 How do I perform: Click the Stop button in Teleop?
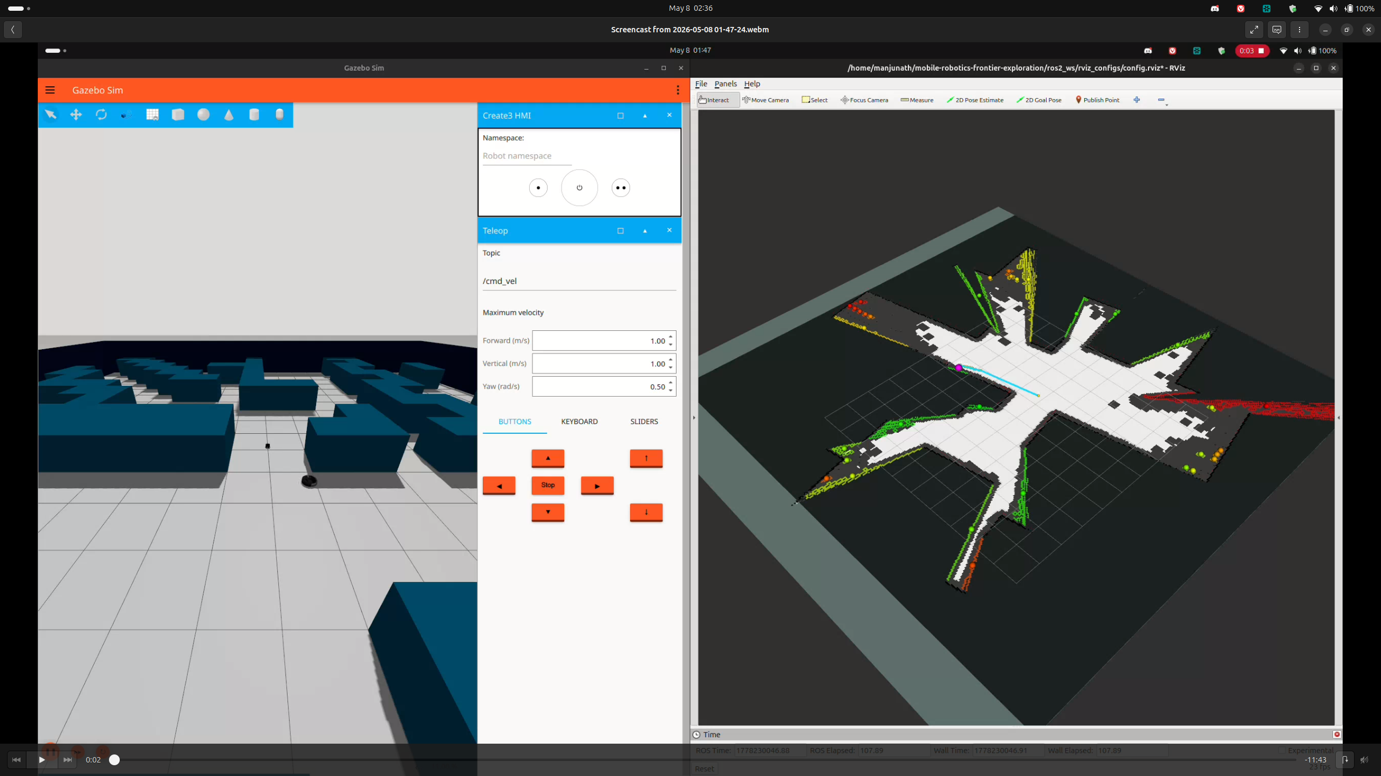click(548, 485)
